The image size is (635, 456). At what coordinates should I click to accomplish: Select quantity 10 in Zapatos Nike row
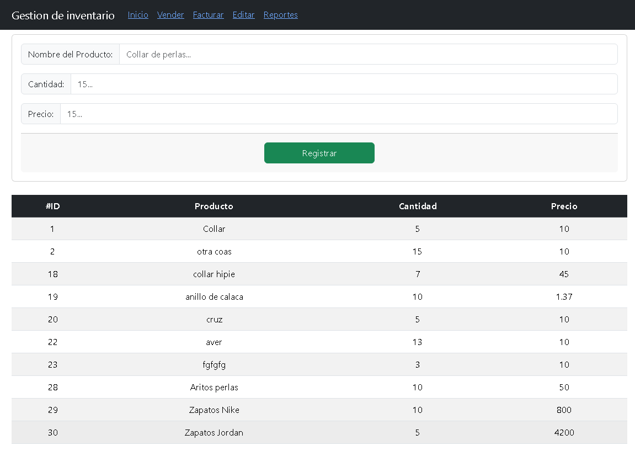(x=418, y=410)
